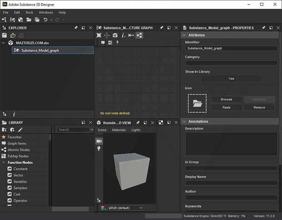Image resolution: width=282 pixels, height=220 pixels.
Task: Pin the Structure Graph panel
Action: tap(161, 28)
